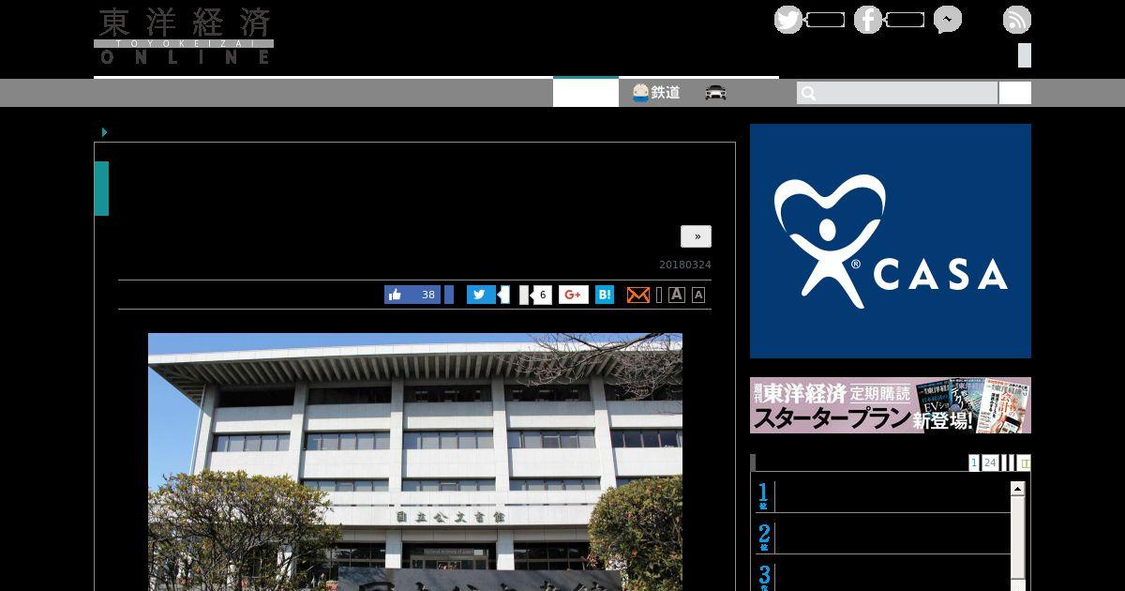Image resolution: width=1125 pixels, height=591 pixels.
Task: Select the white highlighted navigation tab
Action: (x=586, y=92)
